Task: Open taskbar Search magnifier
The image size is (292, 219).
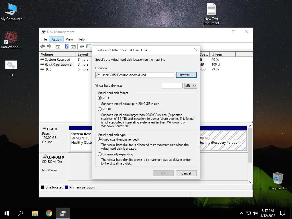Action: (x=21, y=213)
